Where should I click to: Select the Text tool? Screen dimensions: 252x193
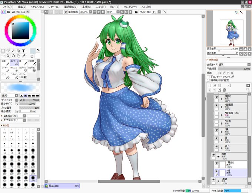[x=23, y=51]
